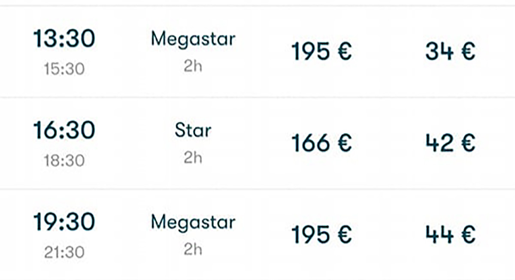This screenshot has width=515, height=280.
Task: Pick the 195 € fare at 13:30
Action: point(321,52)
